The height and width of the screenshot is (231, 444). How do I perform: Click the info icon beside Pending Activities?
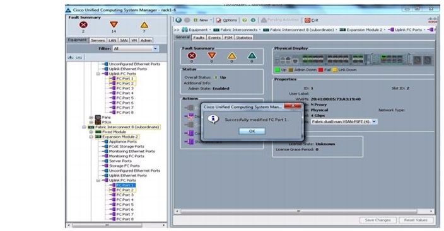[253, 20]
